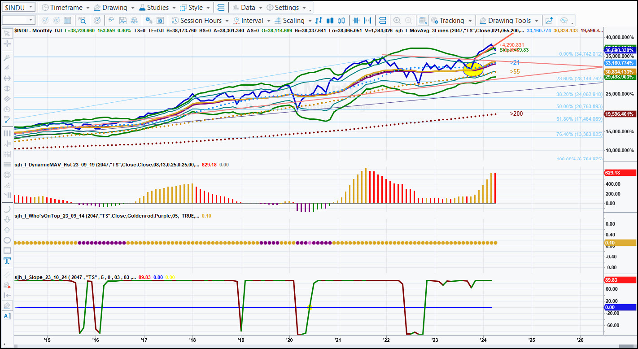The height and width of the screenshot is (349, 638).
Task: Click the $INDU - Monthly chart title
Action: pyautogui.click(x=34, y=31)
